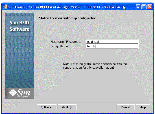Click the Next button

(67, 107)
